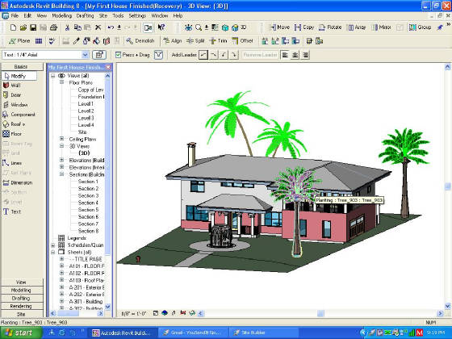The image size is (452, 339).
Task: Toggle the Press + Drag checkbox
Action: (118, 55)
